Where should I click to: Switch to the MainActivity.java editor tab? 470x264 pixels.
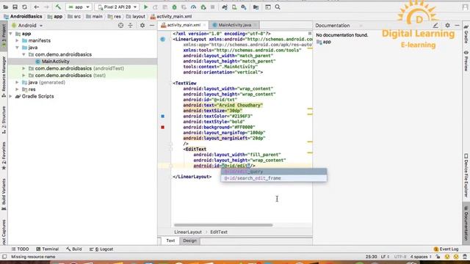pyautogui.click(x=235, y=25)
